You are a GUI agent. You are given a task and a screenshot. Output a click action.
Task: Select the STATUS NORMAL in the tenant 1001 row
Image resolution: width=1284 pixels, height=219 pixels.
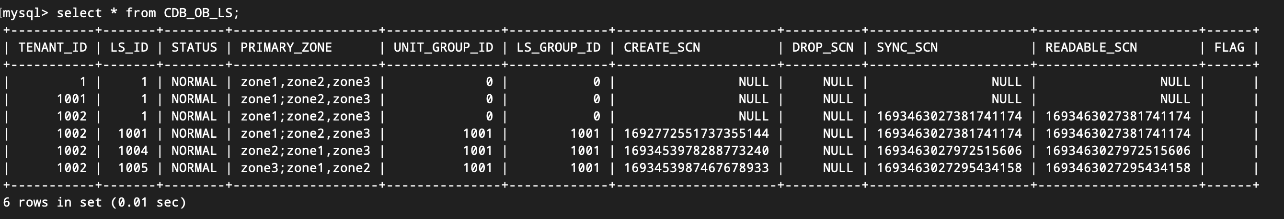(194, 99)
